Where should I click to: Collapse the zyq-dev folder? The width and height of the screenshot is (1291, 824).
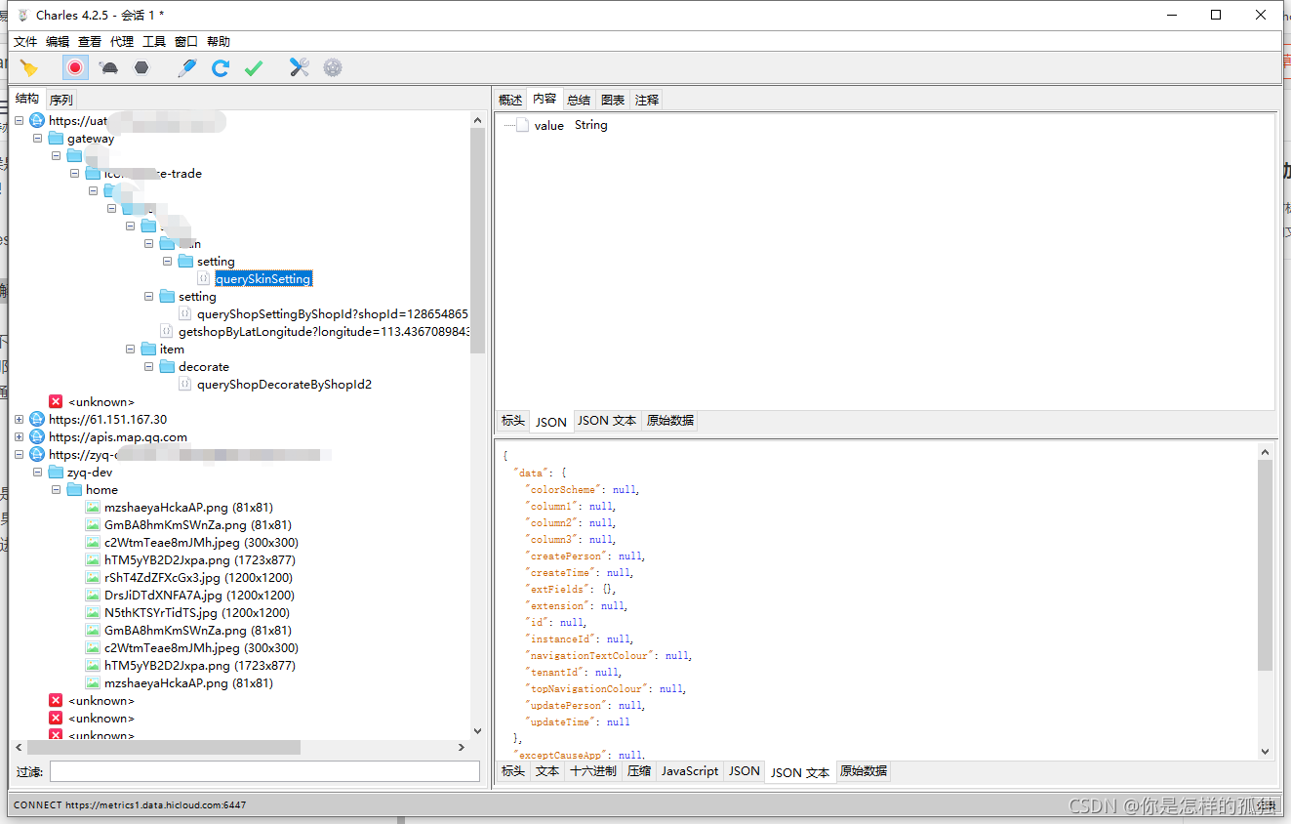click(37, 473)
